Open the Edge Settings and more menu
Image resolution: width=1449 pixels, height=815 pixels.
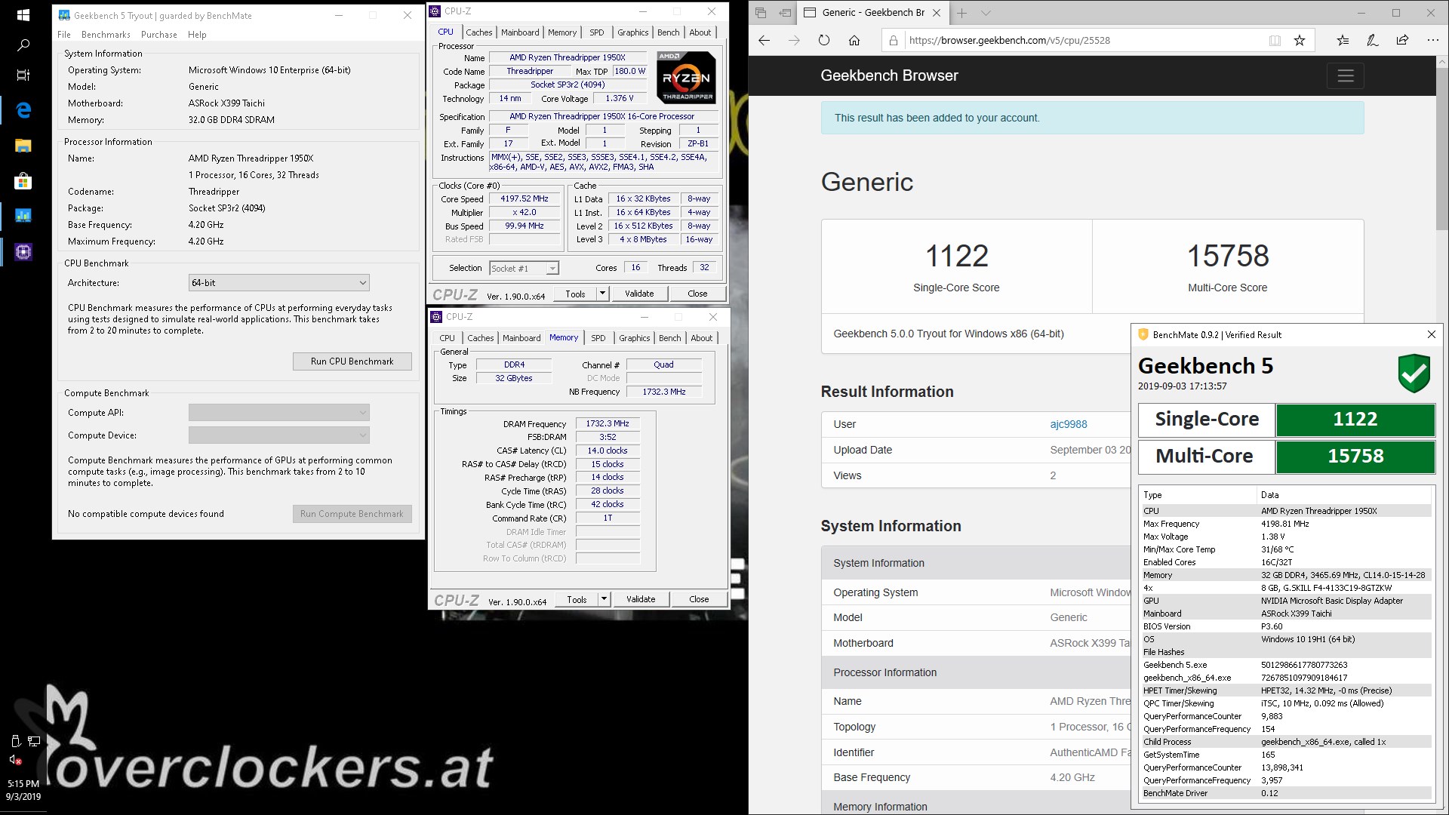[x=1432, y=41]
